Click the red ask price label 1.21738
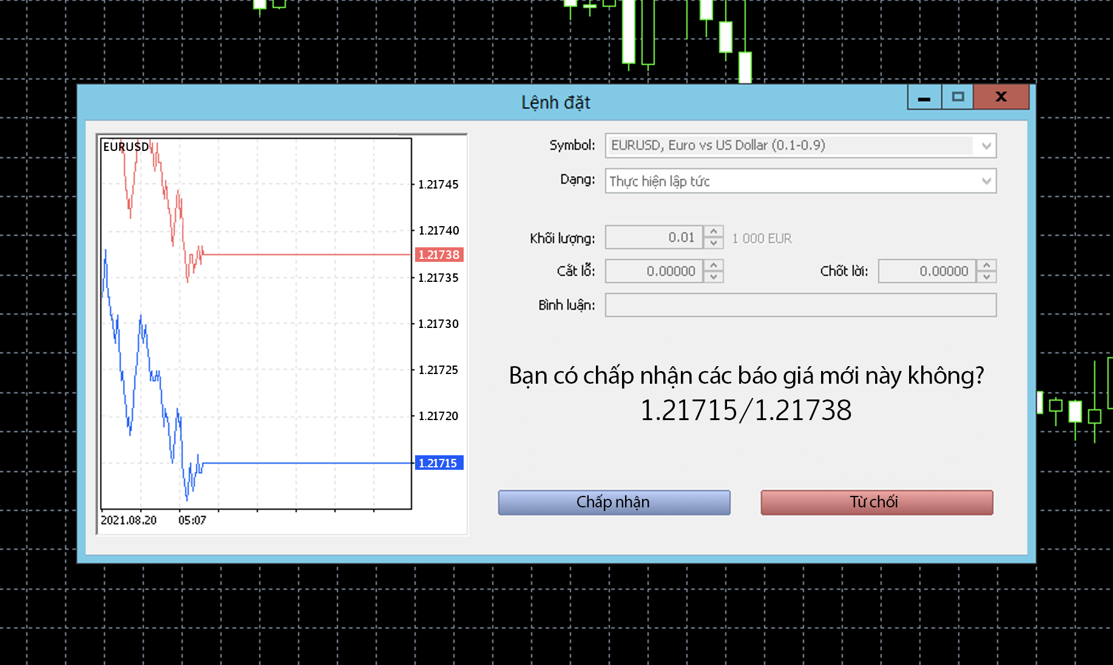Screen dimensions: 1113x665 pos(439,255)
